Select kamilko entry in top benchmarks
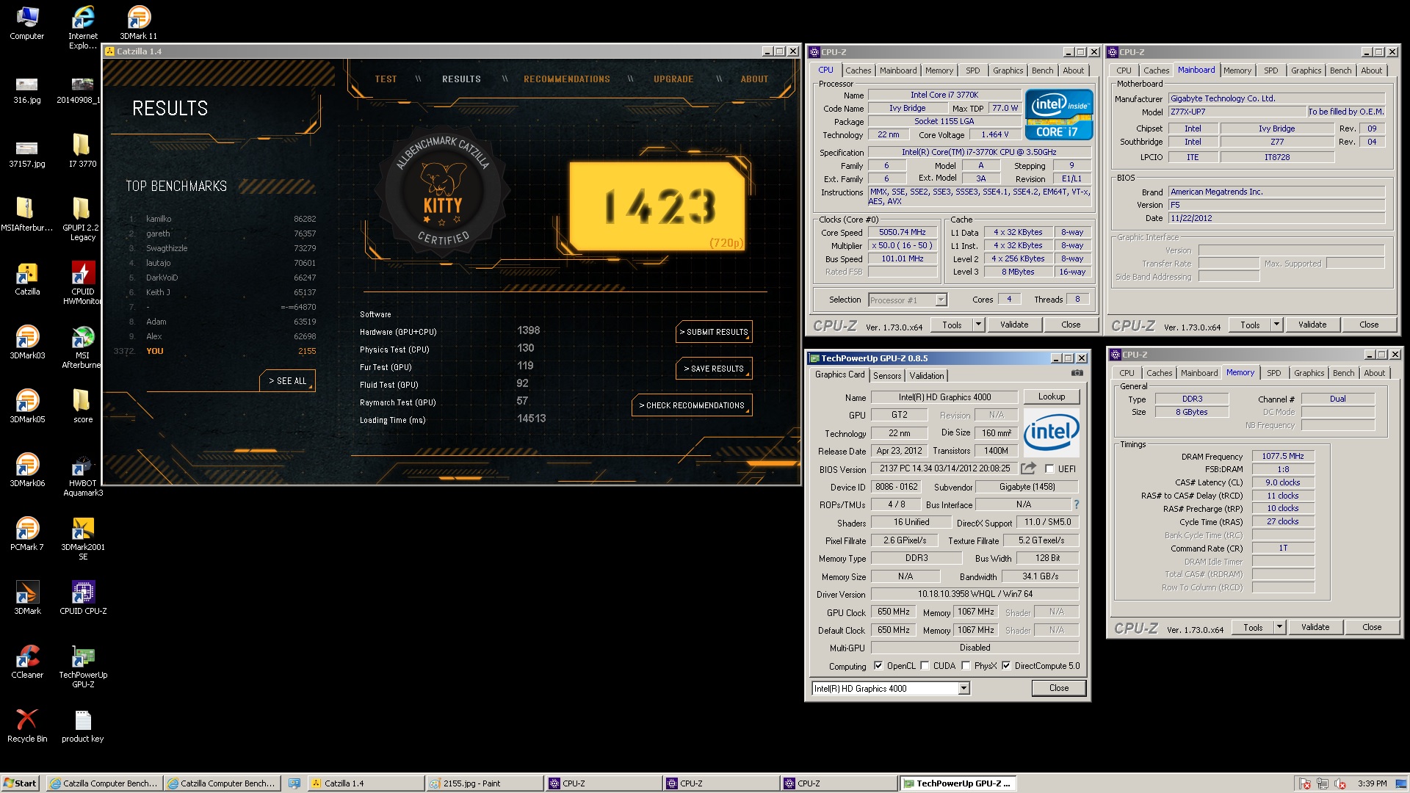Screen dimensions: 1410x793 (x=223, y=219)
